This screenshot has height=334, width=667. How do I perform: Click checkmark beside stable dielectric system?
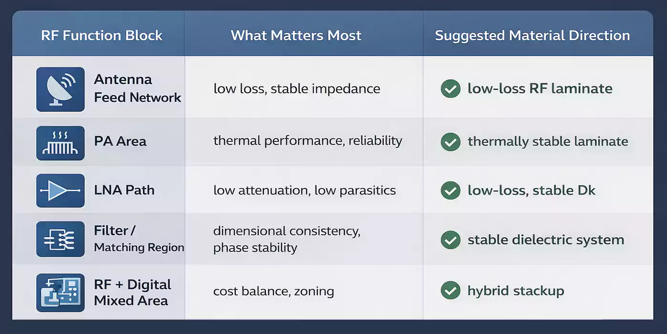[x=450, y=240]
